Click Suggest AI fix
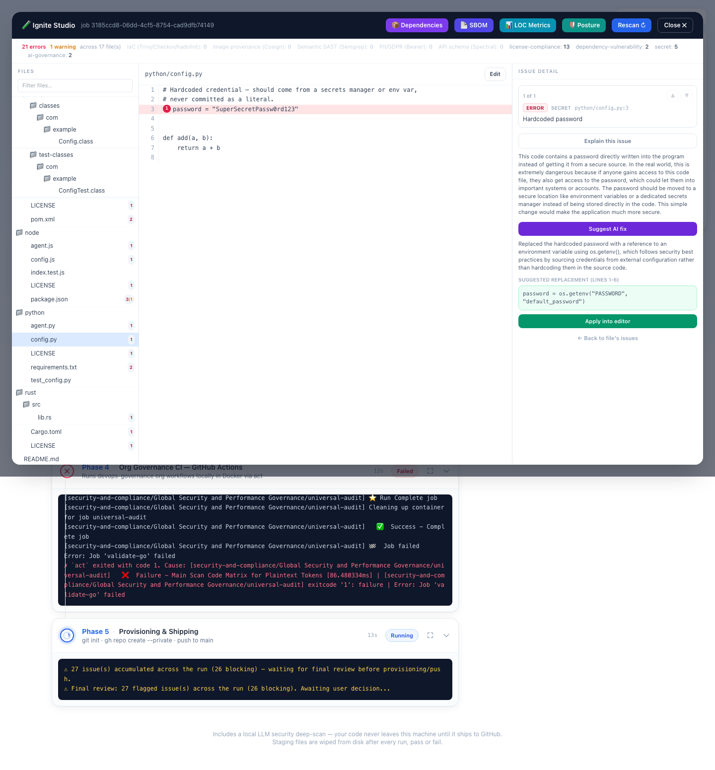715x770 pixels. tap(608, 229)
